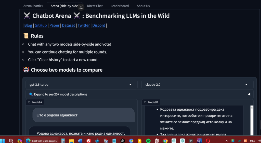Viewport: 261px width, 143px height.
Task: Click the Model A reply starting 'Родова еднаквост, позната'
Action: click(81, 133)
